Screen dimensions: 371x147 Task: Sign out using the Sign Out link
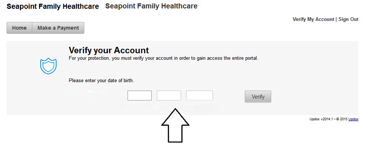pyautogui.click(x=348, y=19)
